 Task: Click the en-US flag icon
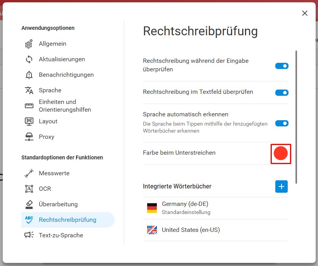(x=152, y=230)
